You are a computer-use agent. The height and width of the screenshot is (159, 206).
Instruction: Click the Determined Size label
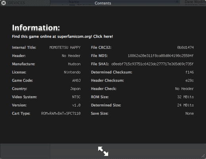click(106, 105)
